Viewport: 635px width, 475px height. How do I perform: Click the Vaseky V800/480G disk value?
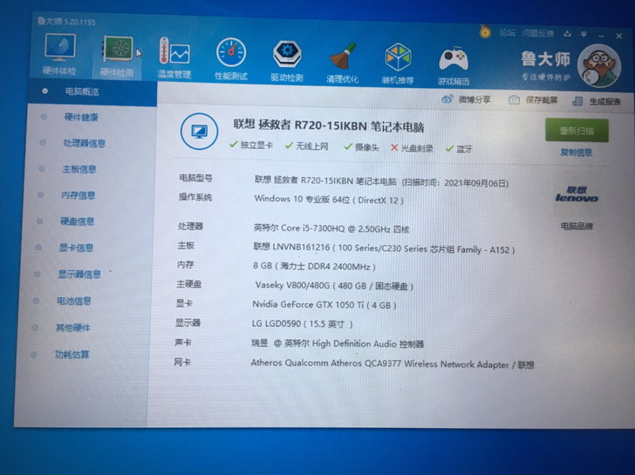334,286
